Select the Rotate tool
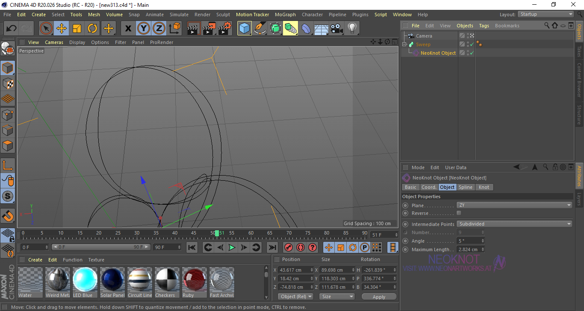This screenshot has width=584, height=311. pyautogui.click(x=92, y=29)
